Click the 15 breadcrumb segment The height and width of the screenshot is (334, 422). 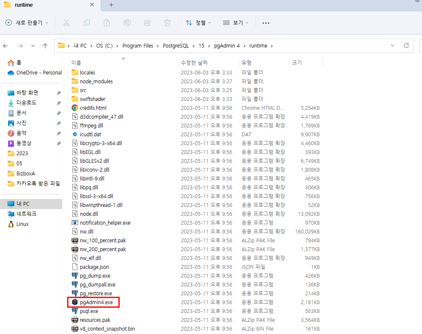coord(202,46)
